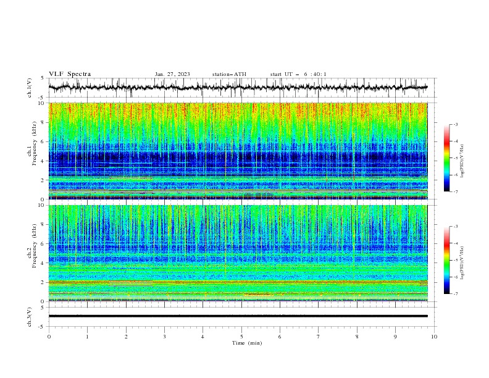Click the ch.1 voltage waveform trace
The height and width of the screenshot is (378, 489).
pos(238,87)
